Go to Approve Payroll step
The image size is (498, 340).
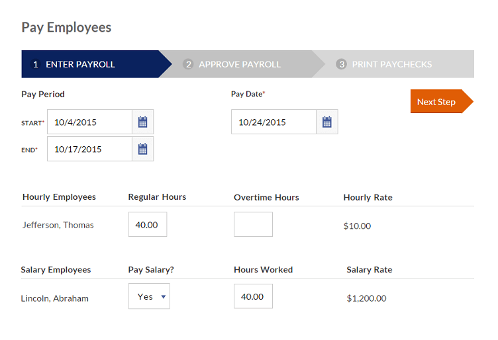241,64
